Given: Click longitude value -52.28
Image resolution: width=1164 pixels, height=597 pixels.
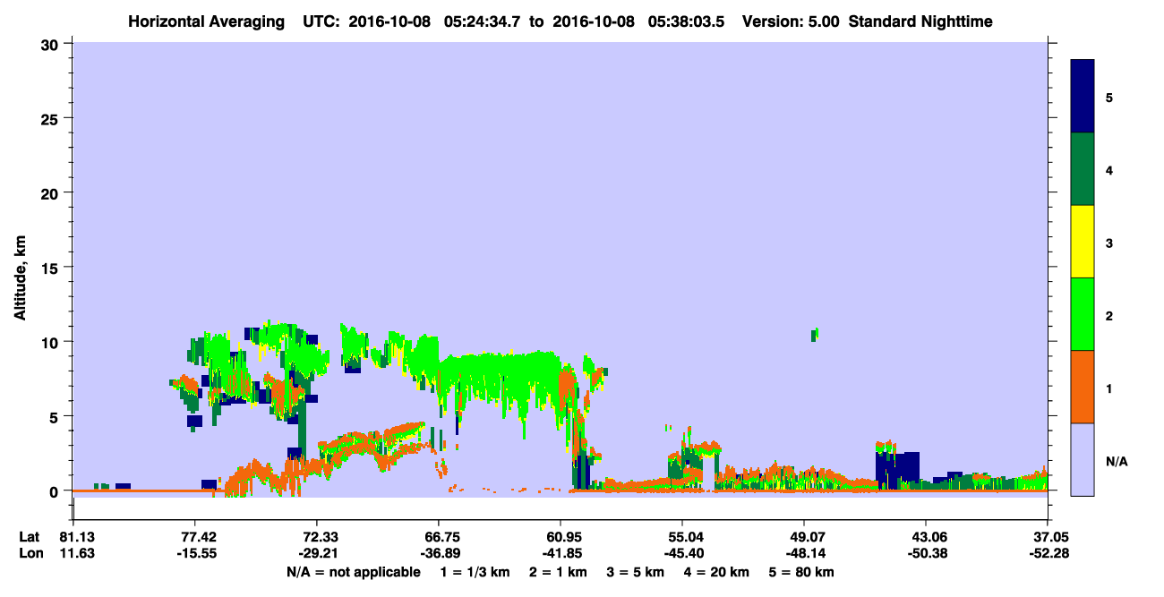Looking at the screenshot, I should pyautogui.click(x=1048, y=553).
